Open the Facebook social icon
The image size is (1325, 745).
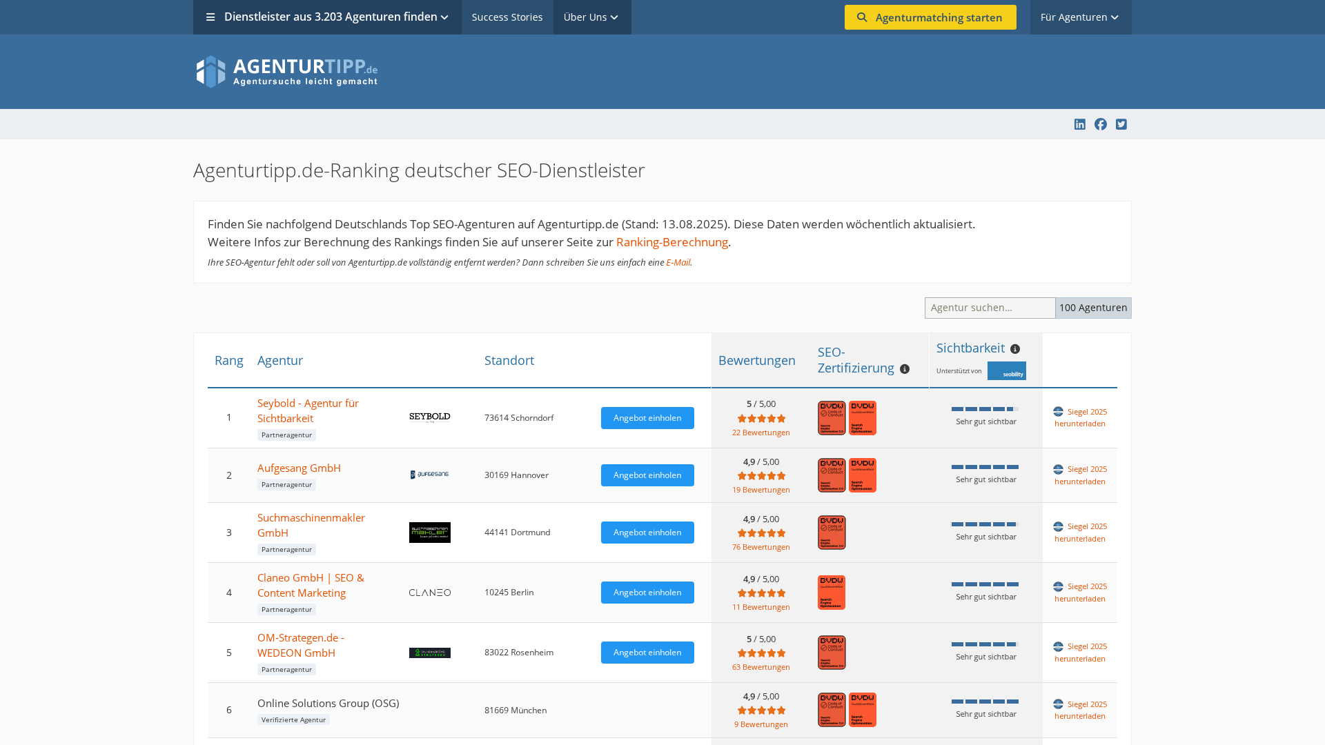click(x=1101, y=124)
